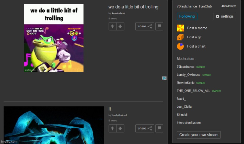This screenshot has width=244, height=144.
Task: Open moderator Just_Cleffa's profile
Action: pyautogui.click(x=184, y=107)
